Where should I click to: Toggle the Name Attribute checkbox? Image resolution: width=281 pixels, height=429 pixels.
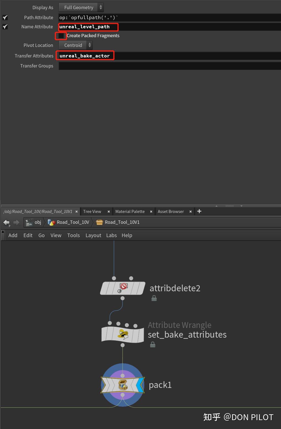[5, 27]
